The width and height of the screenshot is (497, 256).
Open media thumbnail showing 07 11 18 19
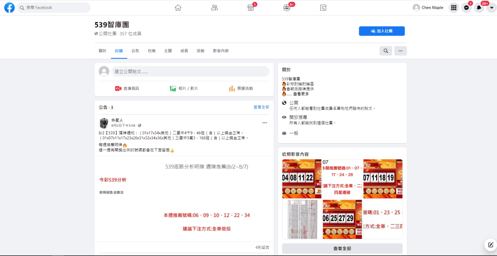pyautogui.click(x=383, y=179)
